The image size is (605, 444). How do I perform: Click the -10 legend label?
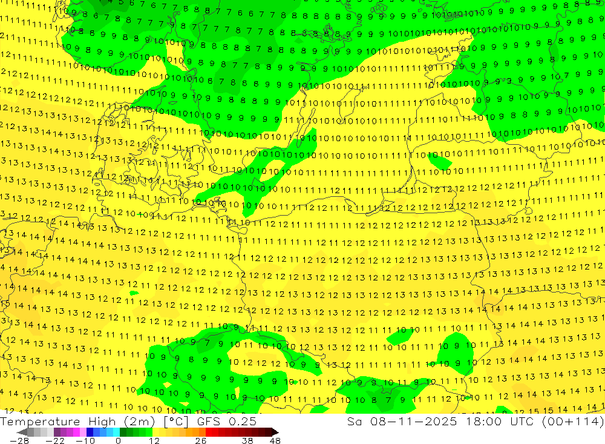pos(85,440)
